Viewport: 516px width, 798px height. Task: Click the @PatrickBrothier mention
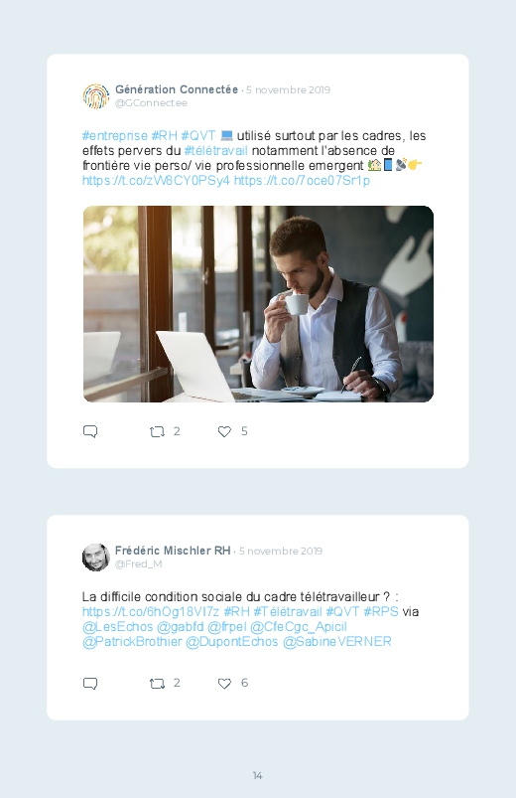(132, 641)
